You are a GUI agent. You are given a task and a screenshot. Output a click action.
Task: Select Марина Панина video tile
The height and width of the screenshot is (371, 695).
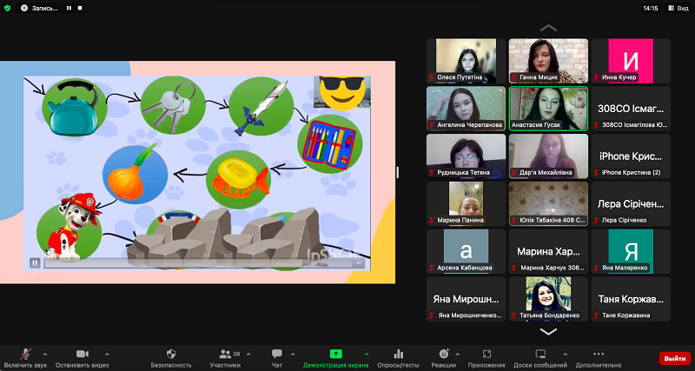466,204
